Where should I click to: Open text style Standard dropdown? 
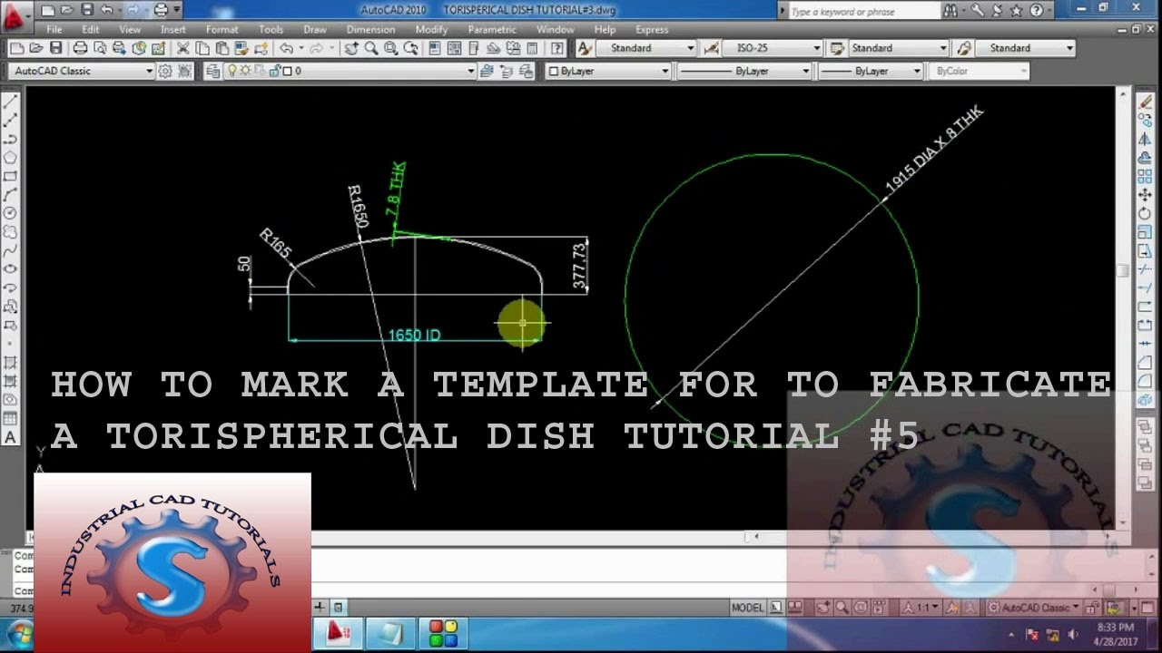coord(646,48)
